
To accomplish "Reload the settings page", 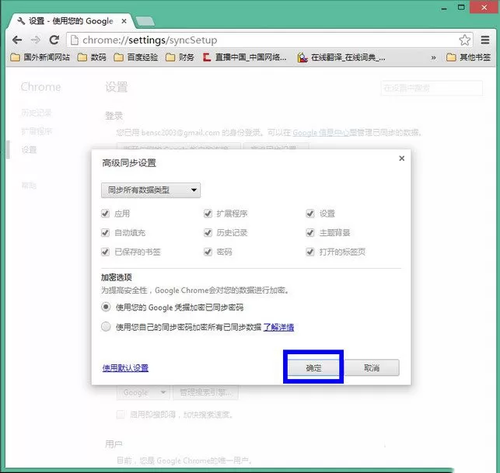I will click(54, 40).
